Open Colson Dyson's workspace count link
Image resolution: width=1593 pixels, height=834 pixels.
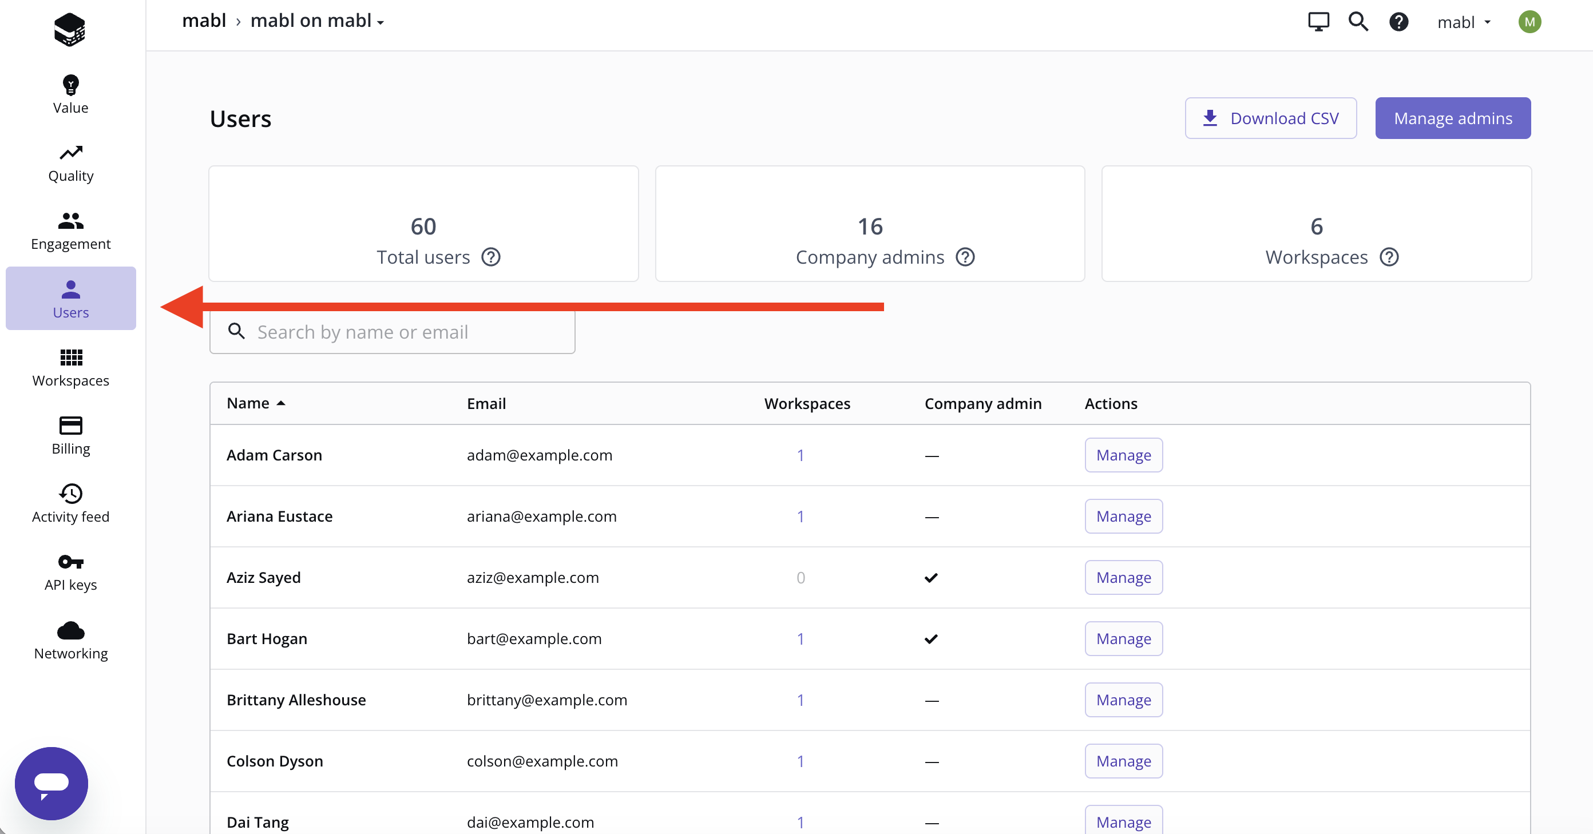800,761
